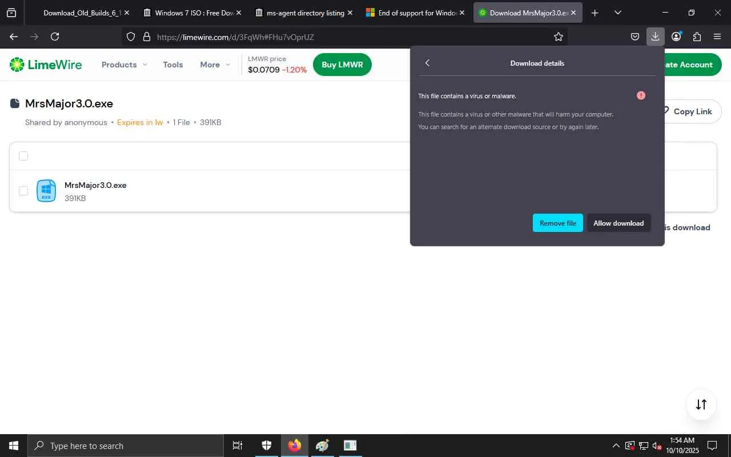This screenshot has width=731, height=457.
Task: Open Firefox application hamburger menu
Action: (x=717, y=37)
